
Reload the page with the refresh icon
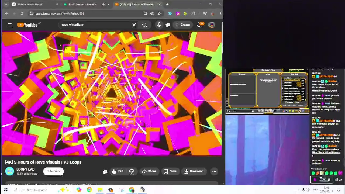point(22,13)
